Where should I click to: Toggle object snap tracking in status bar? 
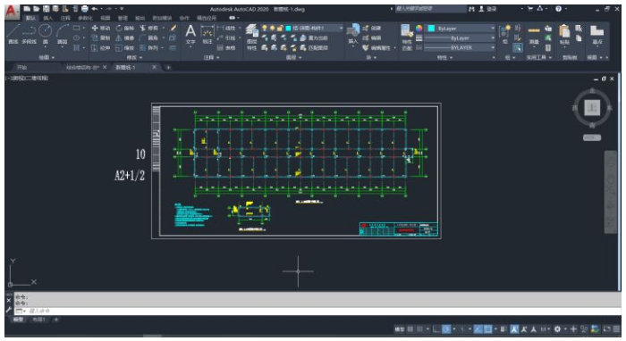click(x=478, y=329)
